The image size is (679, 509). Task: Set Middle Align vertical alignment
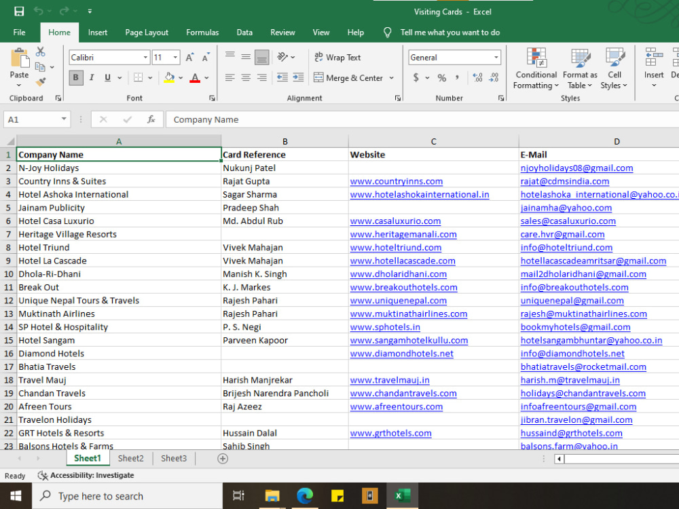tap(246, 56)
